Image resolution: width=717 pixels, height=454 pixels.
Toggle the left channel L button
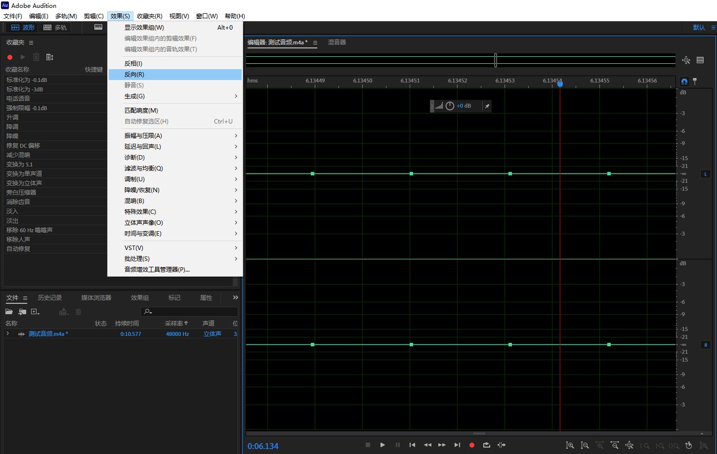tap(705, 174)
